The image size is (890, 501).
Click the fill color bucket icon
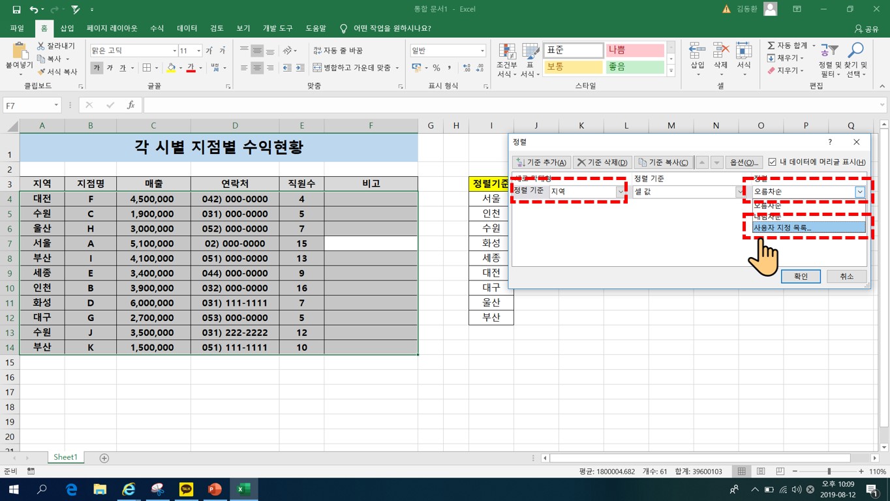171,68
